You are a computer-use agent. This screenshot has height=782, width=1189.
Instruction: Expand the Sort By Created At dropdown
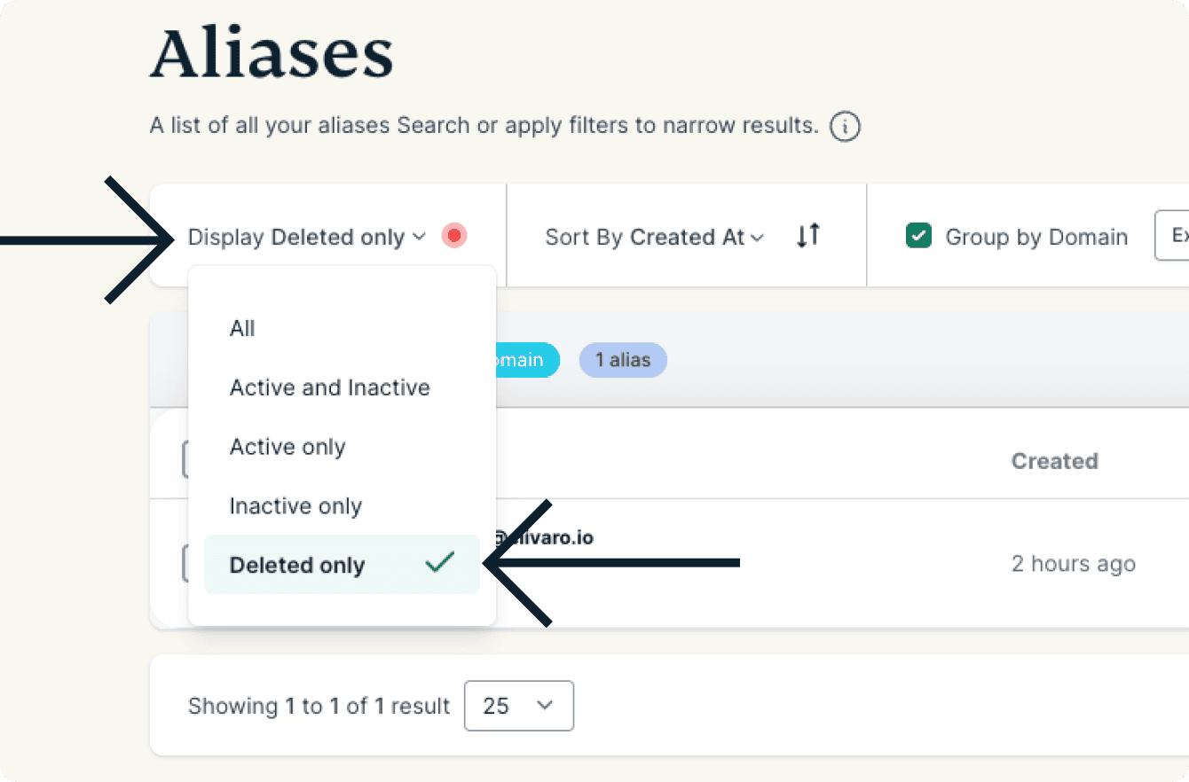point(654,237)
